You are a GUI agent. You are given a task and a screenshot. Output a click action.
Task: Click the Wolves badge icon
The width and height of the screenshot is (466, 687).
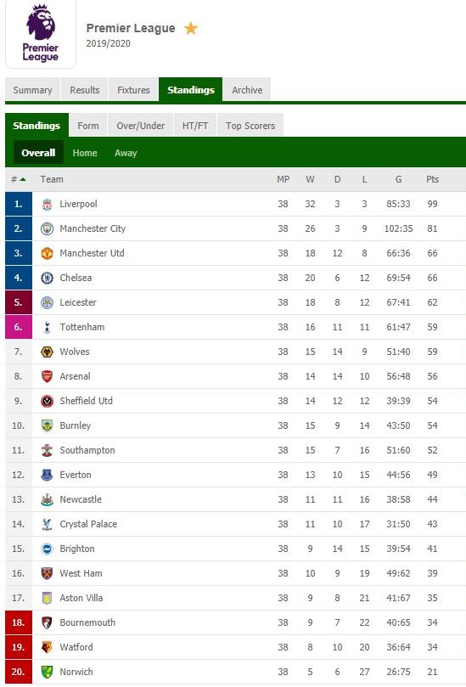click(x=47, y=352)
